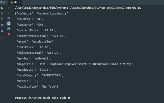
Task: Click the Run: panel label
Action: [x=3, y=2]
